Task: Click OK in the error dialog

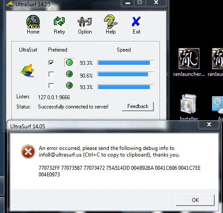Action: [x=195, y=200]
